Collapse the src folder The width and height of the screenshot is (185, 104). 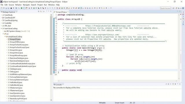(3, 34)
